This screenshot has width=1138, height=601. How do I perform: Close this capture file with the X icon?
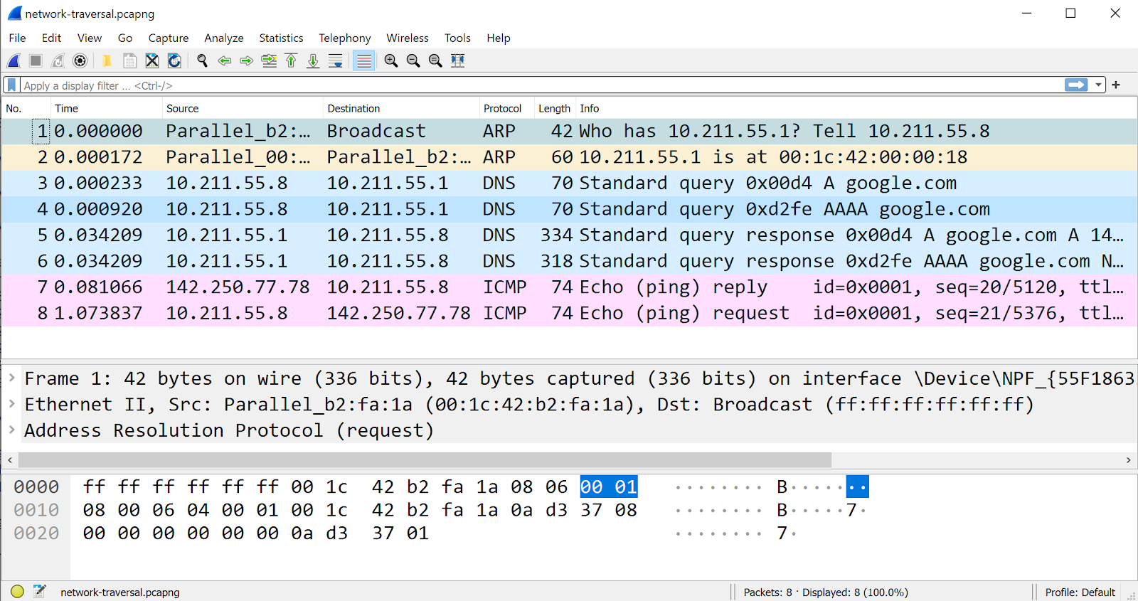point(152,61)
